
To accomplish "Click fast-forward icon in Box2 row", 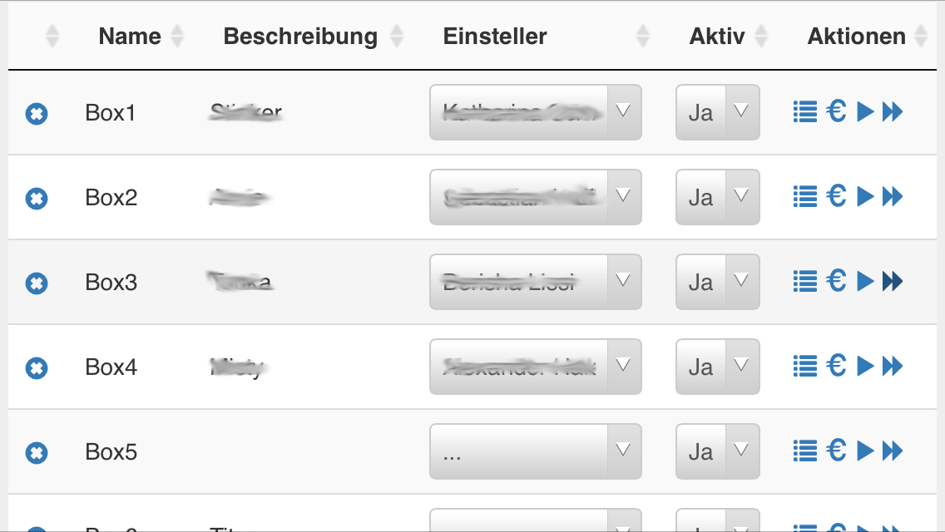I will pos(893,197).
